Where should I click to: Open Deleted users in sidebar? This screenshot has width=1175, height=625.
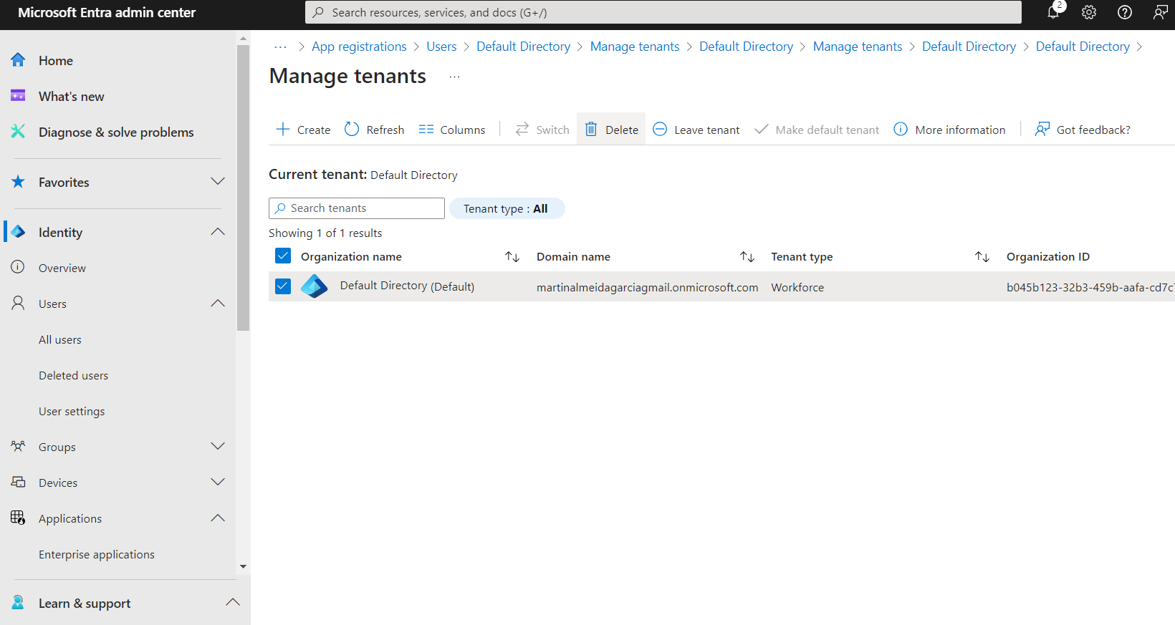point(74,375)
